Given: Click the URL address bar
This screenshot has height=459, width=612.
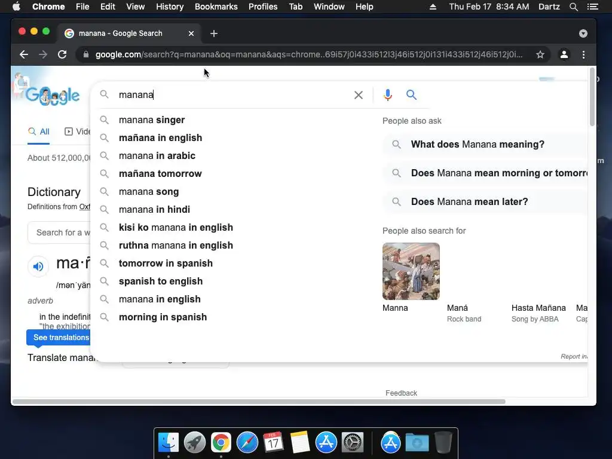Looking at the screenshot, I should pos(309,54).
